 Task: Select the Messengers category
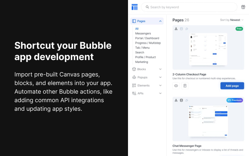(x=143, y=34)
